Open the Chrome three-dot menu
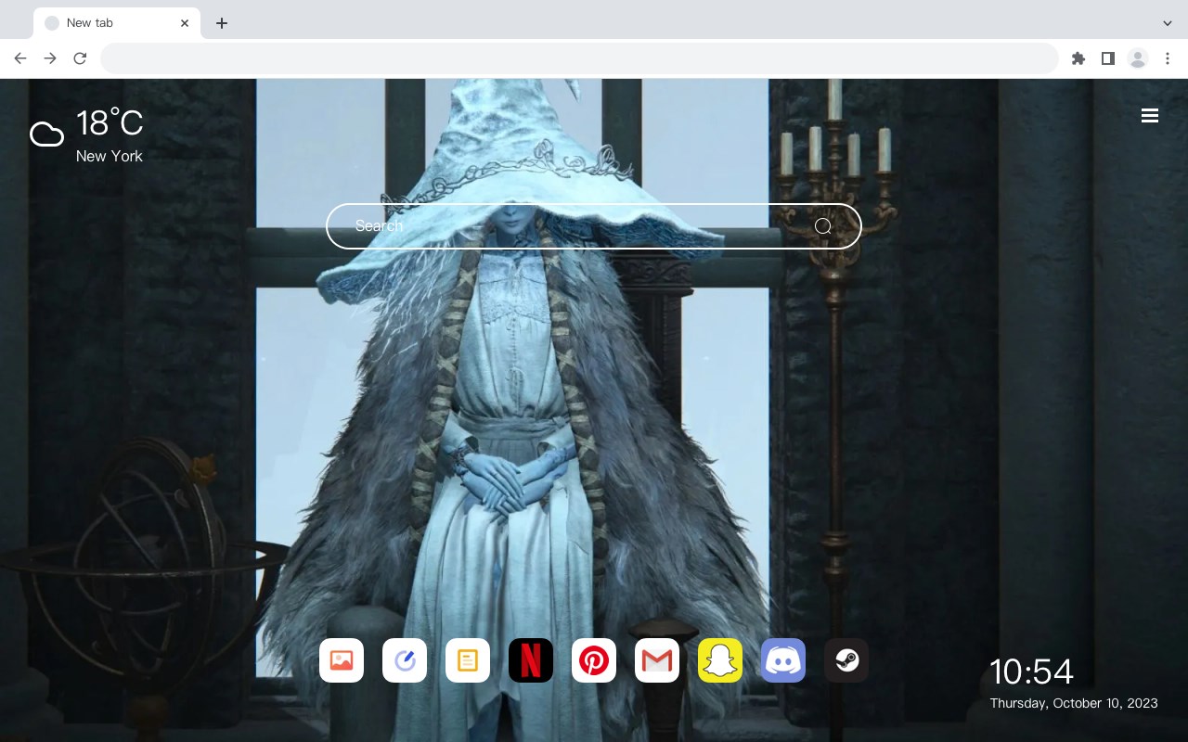This screenshot has width=1188, height=742. coord(1168,58)
